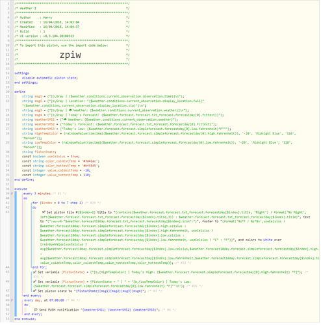Click the cloud icon in the WeatherSMS1 definition

click(65, 120)
